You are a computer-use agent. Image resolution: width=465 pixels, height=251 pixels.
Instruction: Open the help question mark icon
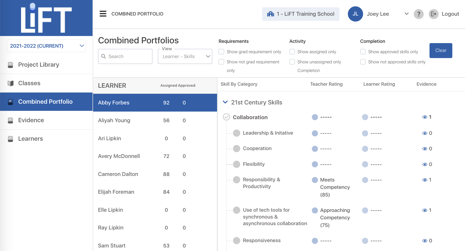tap(419, 14)
